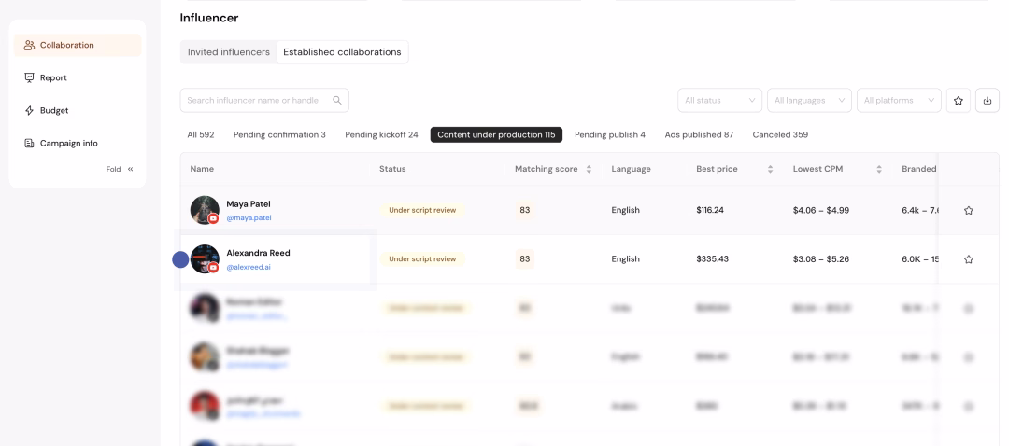Viewport: 1009px width, 446px height.
Task: Sort by Lowest CPM arrows
Action: 879,169
